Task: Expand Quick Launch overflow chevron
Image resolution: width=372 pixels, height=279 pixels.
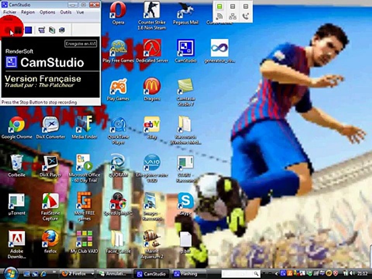Action: pos(54,272)
